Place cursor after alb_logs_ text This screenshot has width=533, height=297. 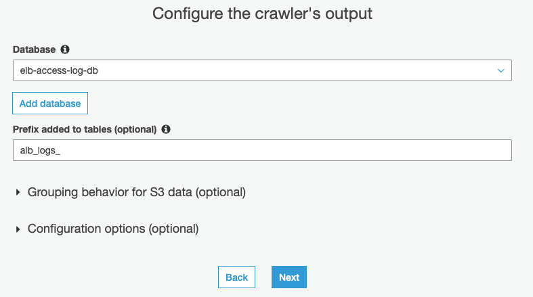point(62,150)
